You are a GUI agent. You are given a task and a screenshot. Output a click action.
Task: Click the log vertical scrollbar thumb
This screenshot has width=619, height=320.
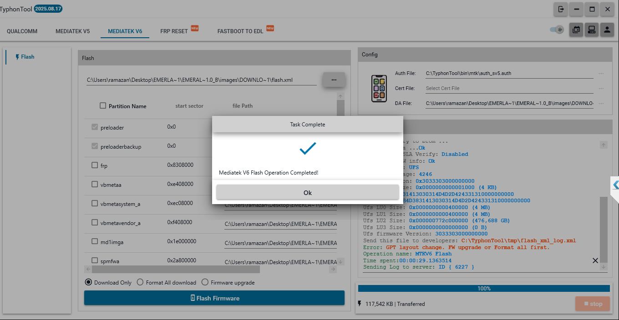pyautogui.click(x=604, y=230)
